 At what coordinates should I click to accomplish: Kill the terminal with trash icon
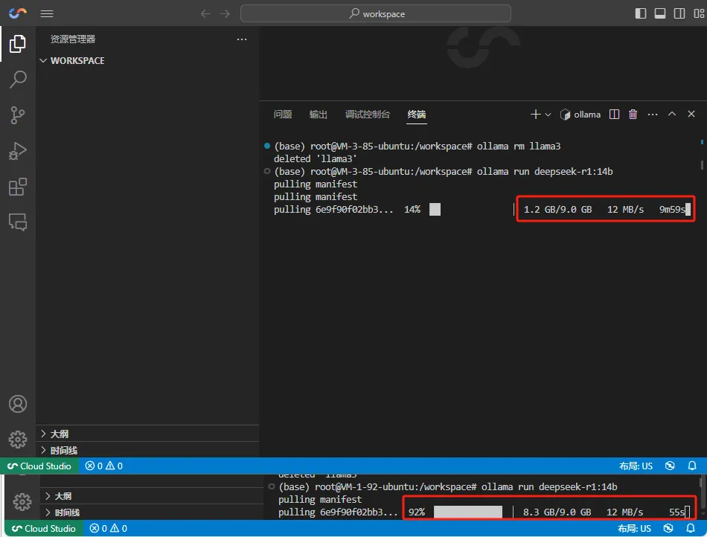pyautogui.click(x=633, y=115)
